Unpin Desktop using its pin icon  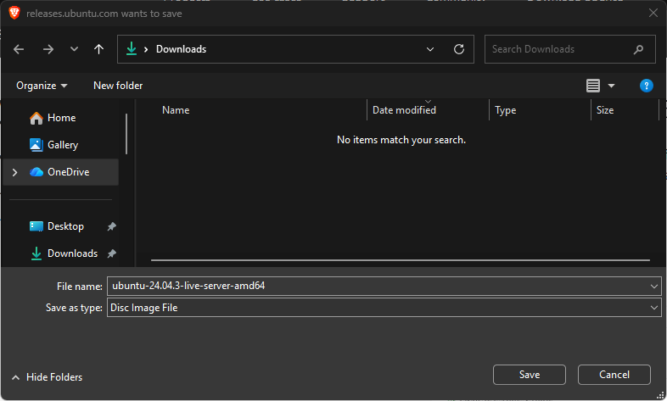tap(111, 226)
